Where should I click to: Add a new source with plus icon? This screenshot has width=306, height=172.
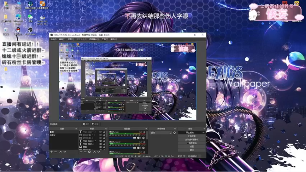coord(81,152)
